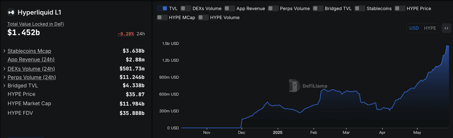Viewport: 453px width, 138px height.
Task: Click the App Revenue (24h) label
Action: click(x=31, y=60)
